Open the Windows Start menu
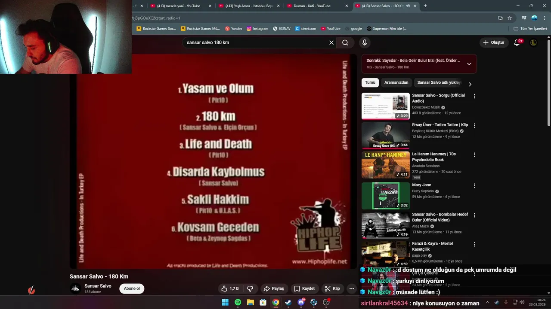The image size is (551, 309). click(x=225, y=302)
